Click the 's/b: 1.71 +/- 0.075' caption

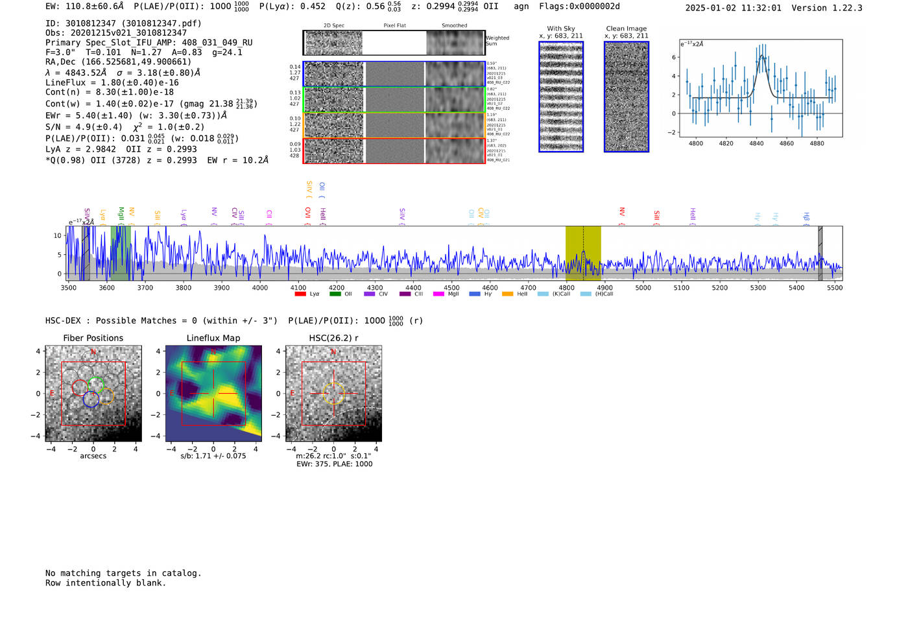[x=213, y=456]
